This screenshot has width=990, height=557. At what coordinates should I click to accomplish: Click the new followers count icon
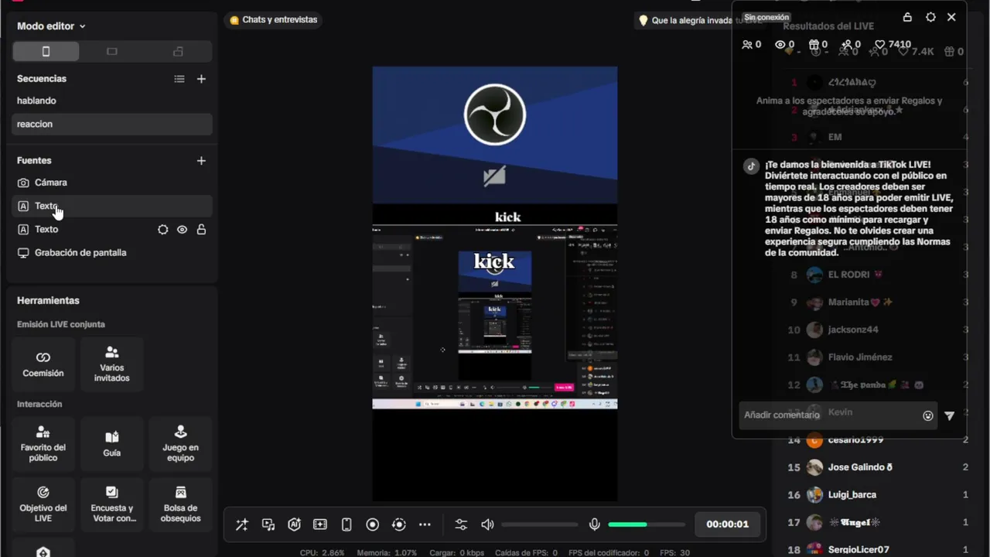(847, 45)
